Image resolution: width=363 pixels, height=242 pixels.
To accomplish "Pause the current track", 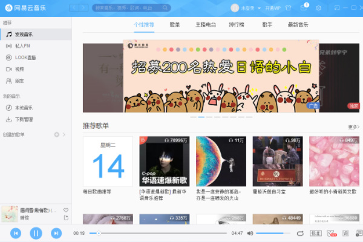I will pyautogui.click(x=36, y=233).
